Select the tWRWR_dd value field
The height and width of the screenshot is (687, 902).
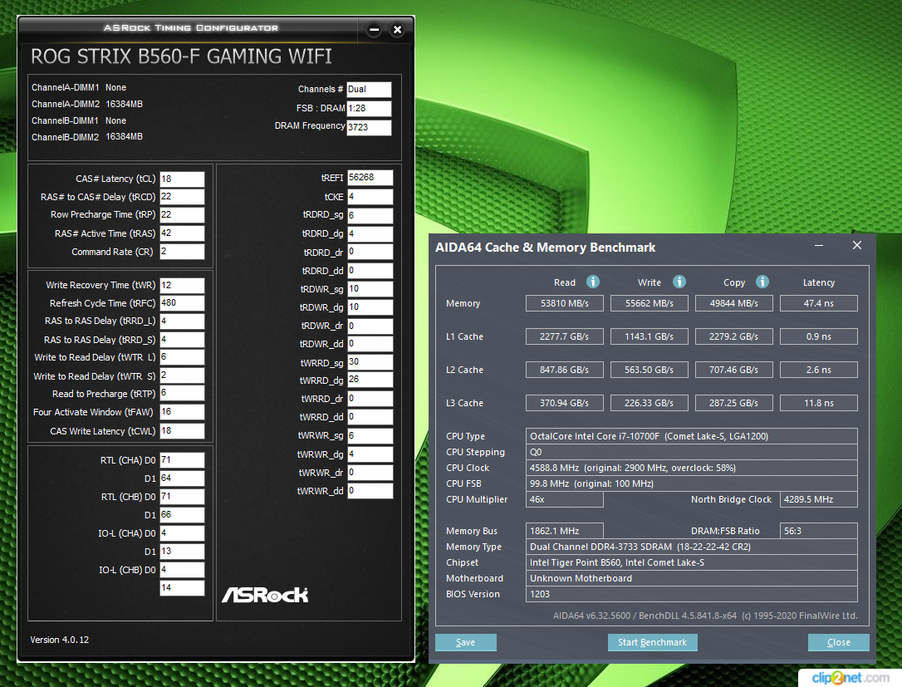[370, 491]
